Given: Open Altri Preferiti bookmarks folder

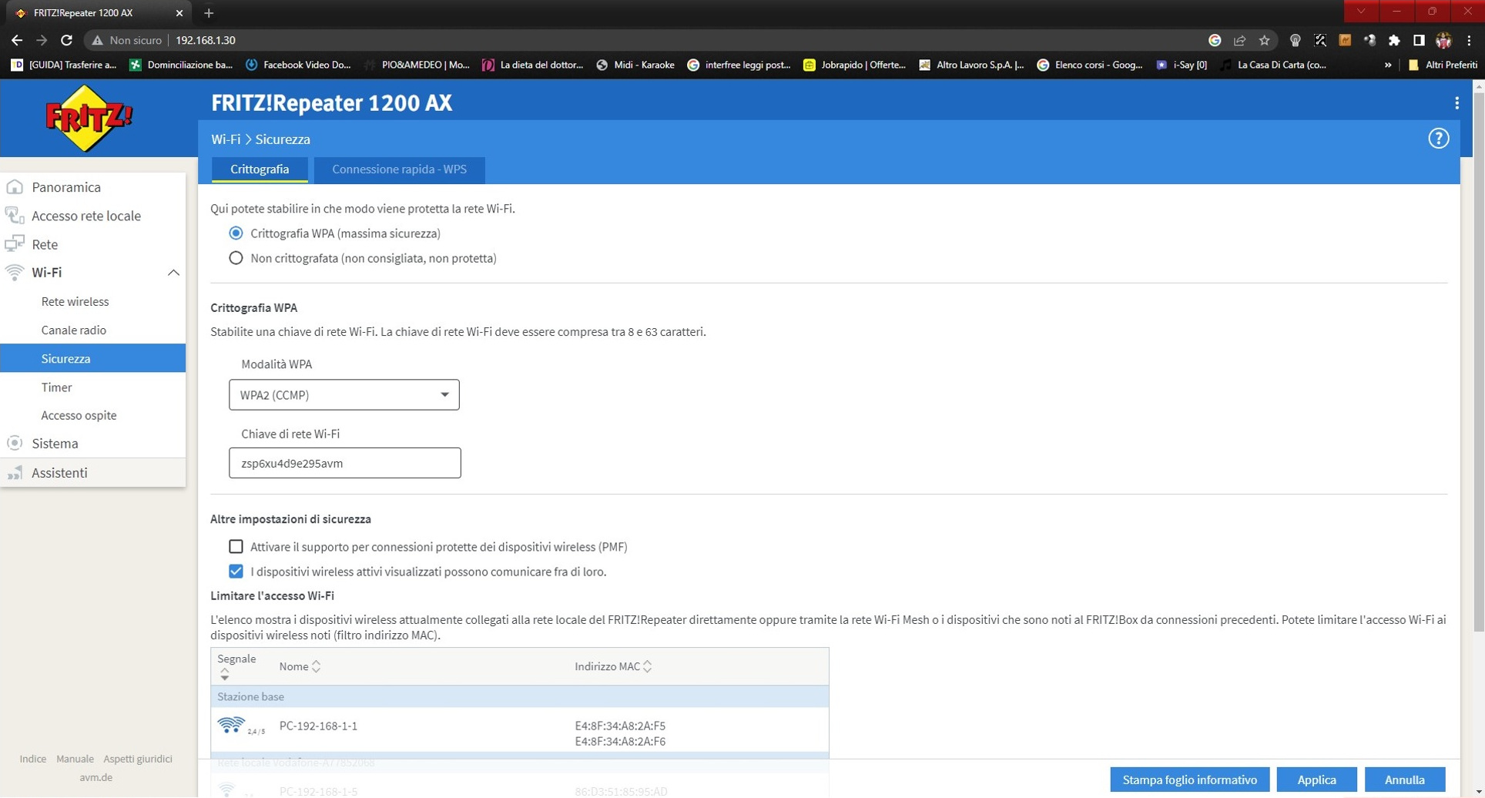Looking at the screenshot, I should 1442,65.
